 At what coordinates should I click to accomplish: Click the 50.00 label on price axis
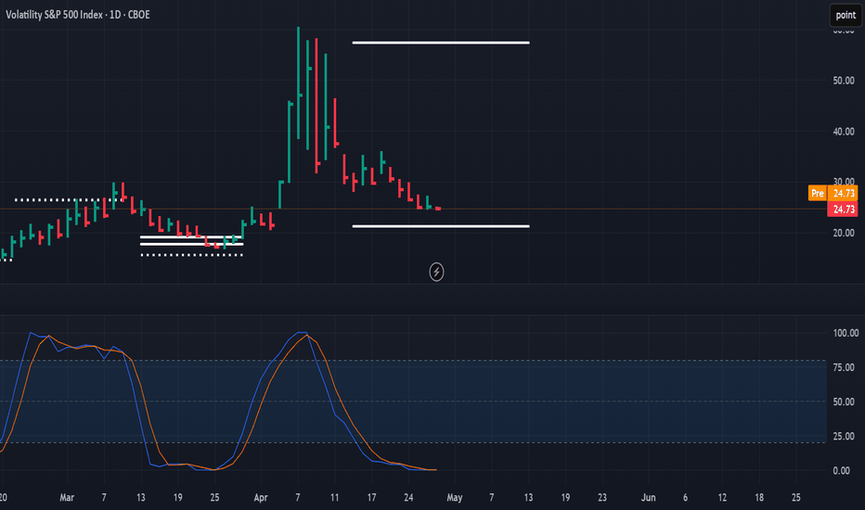(x=844, y=81)
